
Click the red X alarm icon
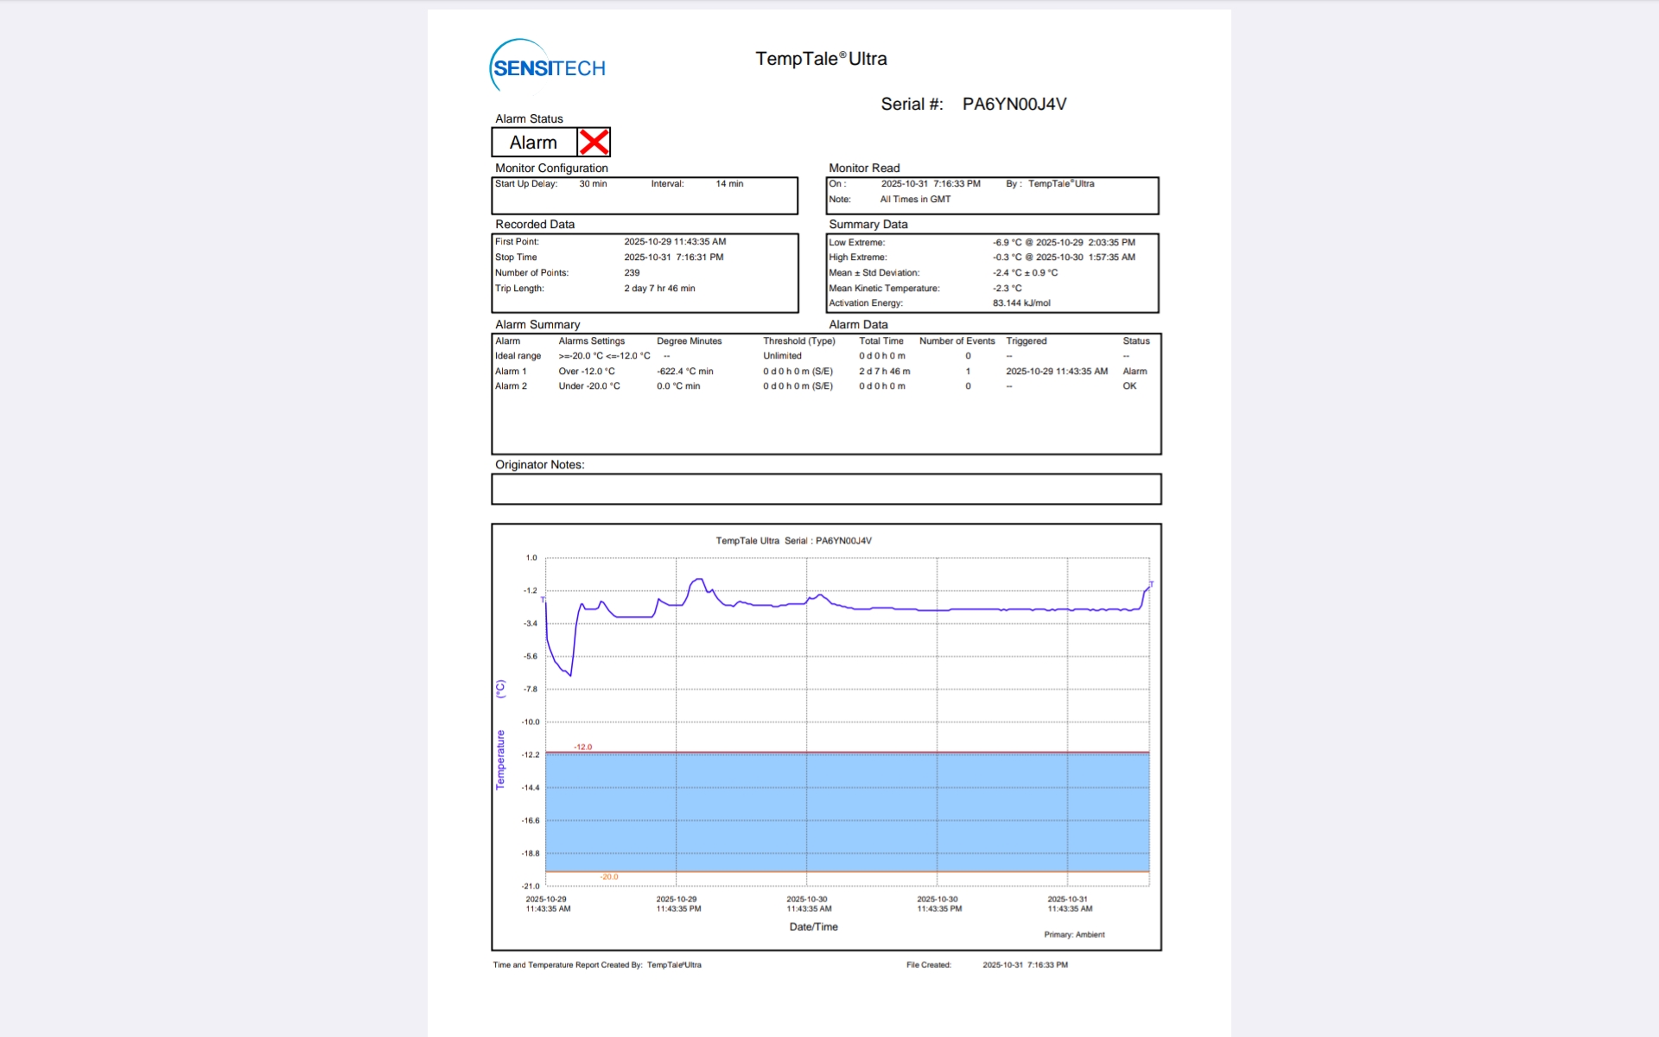click(x=594, y=142)
